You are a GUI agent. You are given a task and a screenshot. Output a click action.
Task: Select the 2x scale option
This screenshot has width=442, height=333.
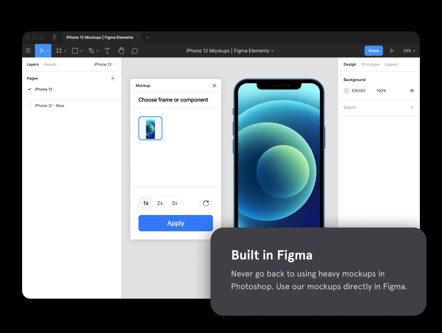tap(160, 203)
